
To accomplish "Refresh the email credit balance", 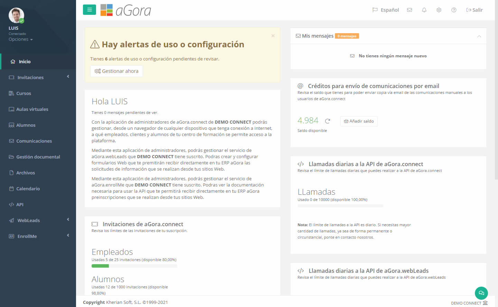I will [x=328, y=121].
